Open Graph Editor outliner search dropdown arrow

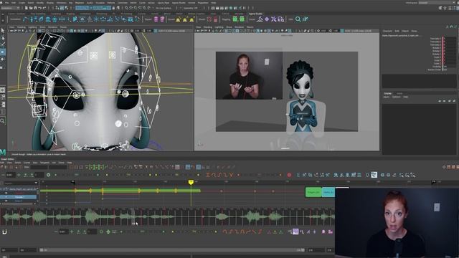pos(37,183)
